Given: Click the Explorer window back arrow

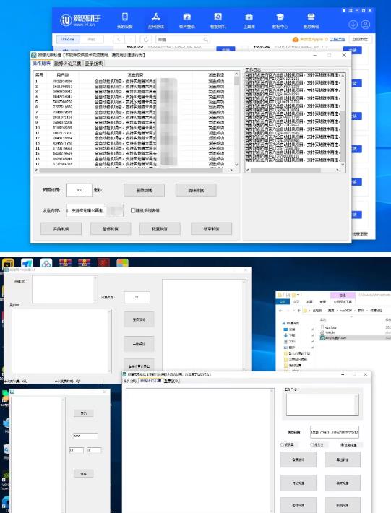Looking at the screenshot, I should click(280, 311).
